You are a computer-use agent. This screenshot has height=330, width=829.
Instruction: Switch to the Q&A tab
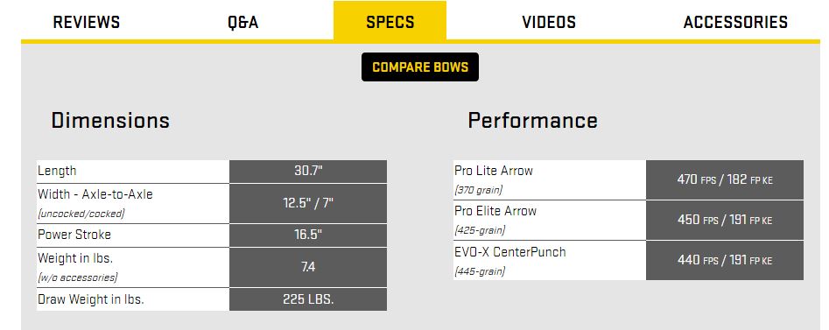tap(242, 22)
